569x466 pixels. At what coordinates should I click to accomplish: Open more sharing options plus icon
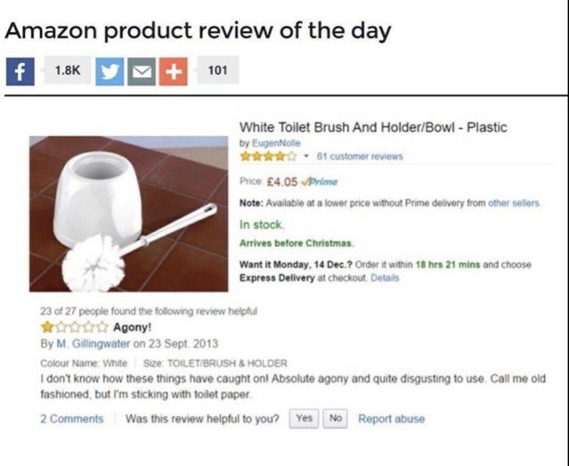click(173, 68)
